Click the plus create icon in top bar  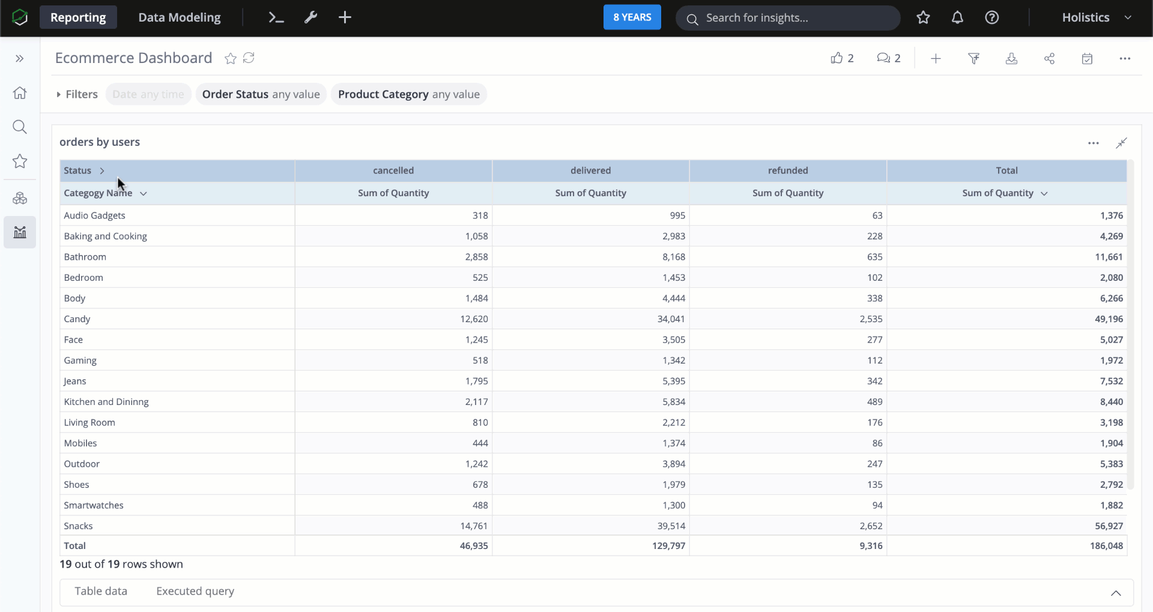[345, 17]
